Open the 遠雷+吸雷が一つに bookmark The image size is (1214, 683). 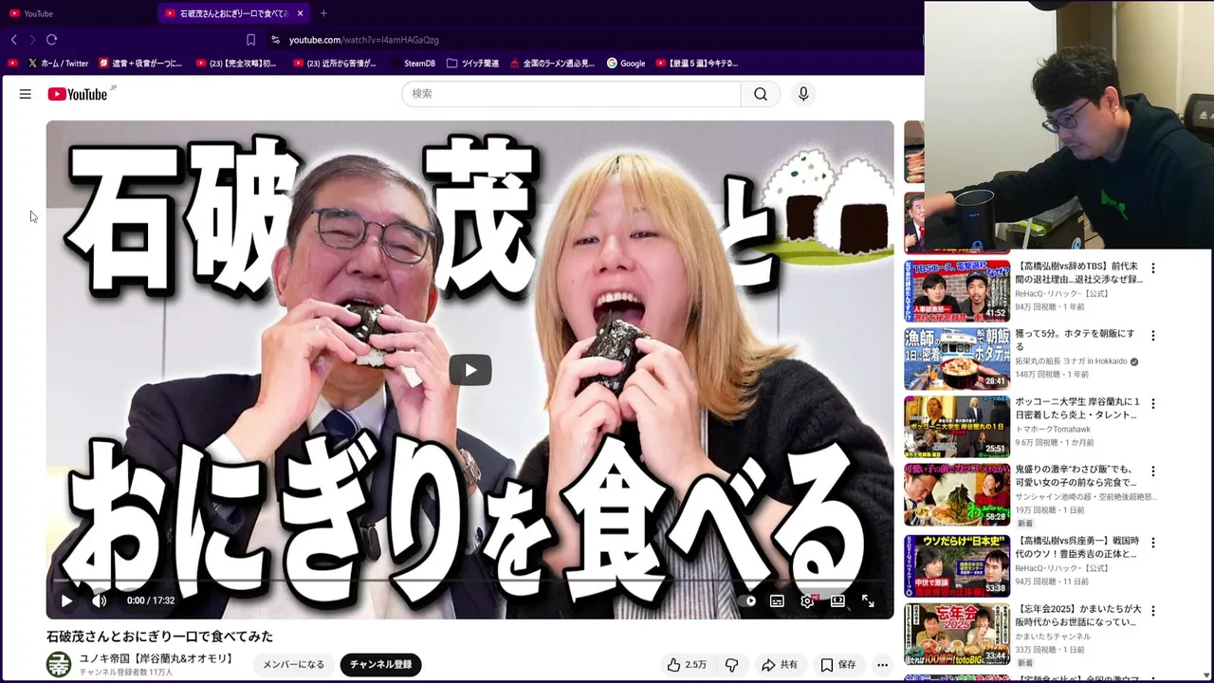141,64
